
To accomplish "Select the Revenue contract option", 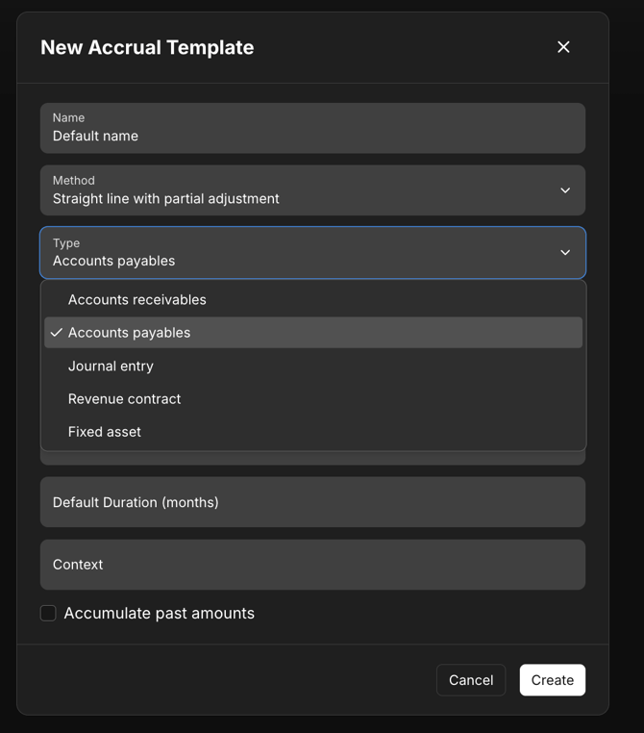I will (x=124, y=398).
